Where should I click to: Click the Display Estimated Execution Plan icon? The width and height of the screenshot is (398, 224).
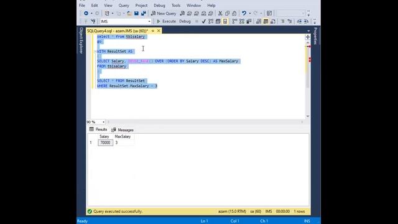tap(211, 21)
